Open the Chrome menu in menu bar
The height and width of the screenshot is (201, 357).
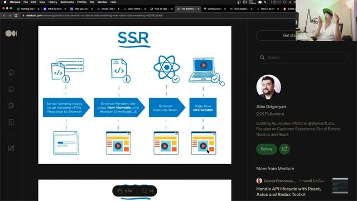click(x=15, y=2)
